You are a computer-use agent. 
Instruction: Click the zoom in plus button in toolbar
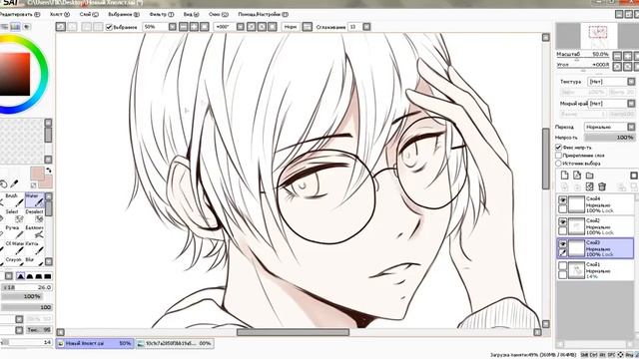tap(194, 27)
